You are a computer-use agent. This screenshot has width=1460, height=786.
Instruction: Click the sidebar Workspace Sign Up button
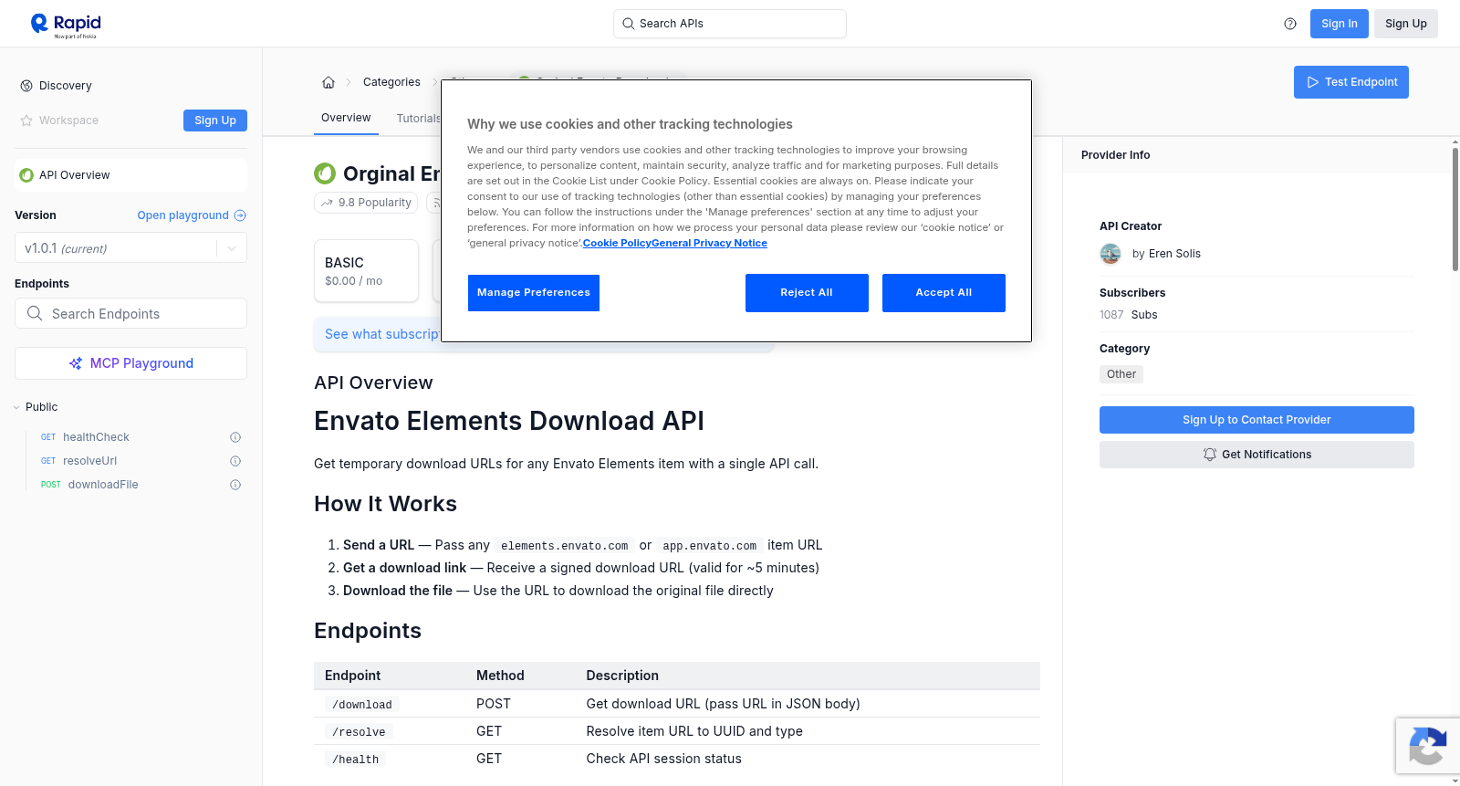pos(215,121)
